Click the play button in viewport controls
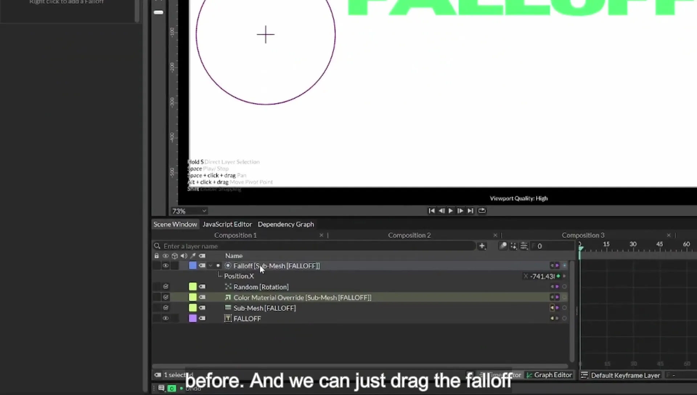697x395 pixels. 451,211
